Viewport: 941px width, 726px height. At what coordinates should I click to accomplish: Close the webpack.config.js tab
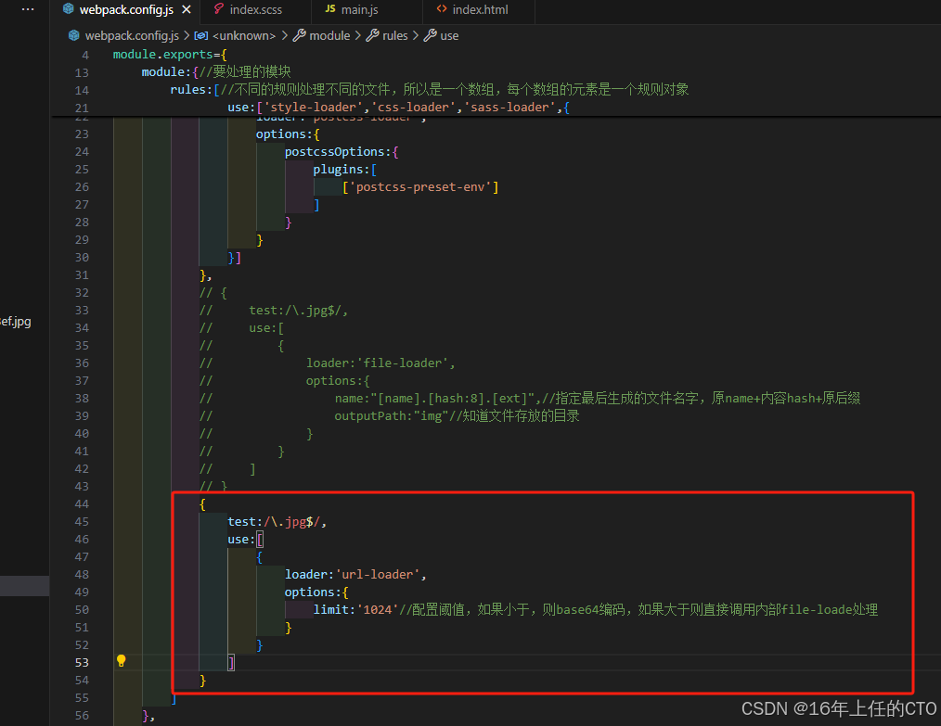(x=187, y=9)
